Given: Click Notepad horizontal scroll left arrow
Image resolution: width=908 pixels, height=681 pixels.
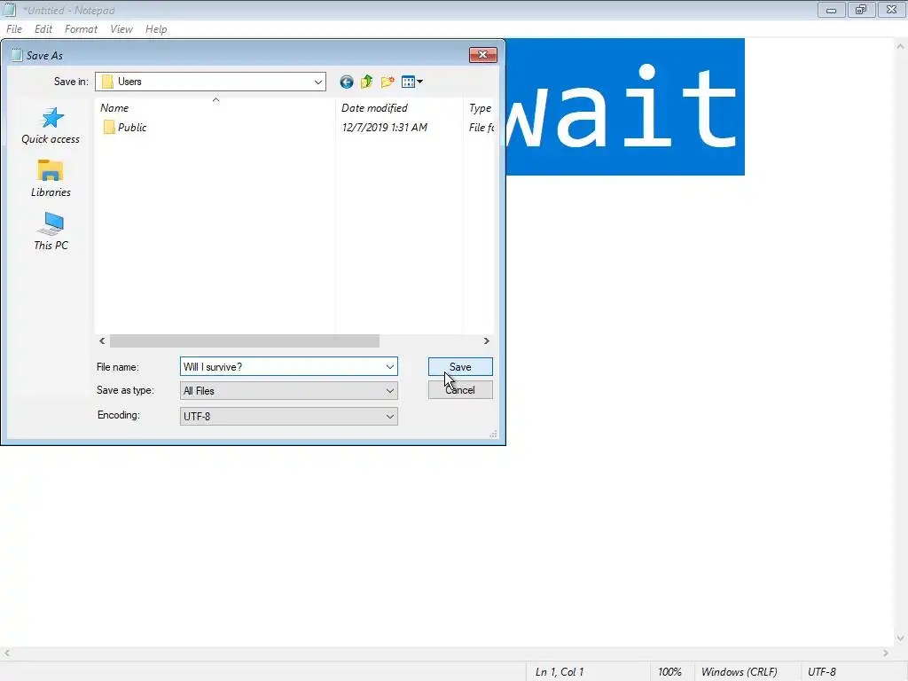Looking at the screenshot, I should point(7,654).
